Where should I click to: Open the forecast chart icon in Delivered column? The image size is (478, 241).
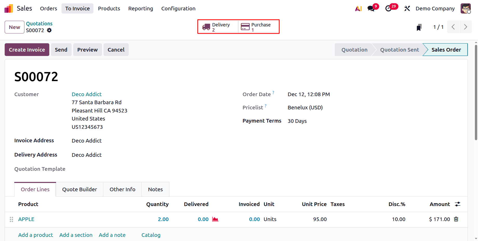(215, 219)
